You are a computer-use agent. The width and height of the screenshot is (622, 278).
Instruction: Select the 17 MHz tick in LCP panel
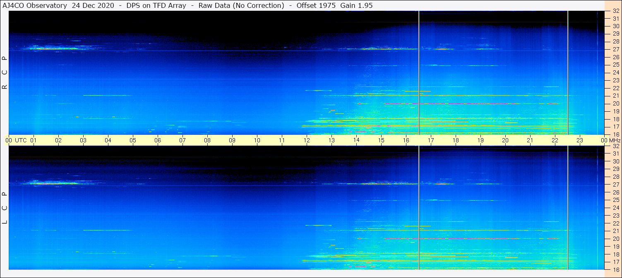click(616, 262)
